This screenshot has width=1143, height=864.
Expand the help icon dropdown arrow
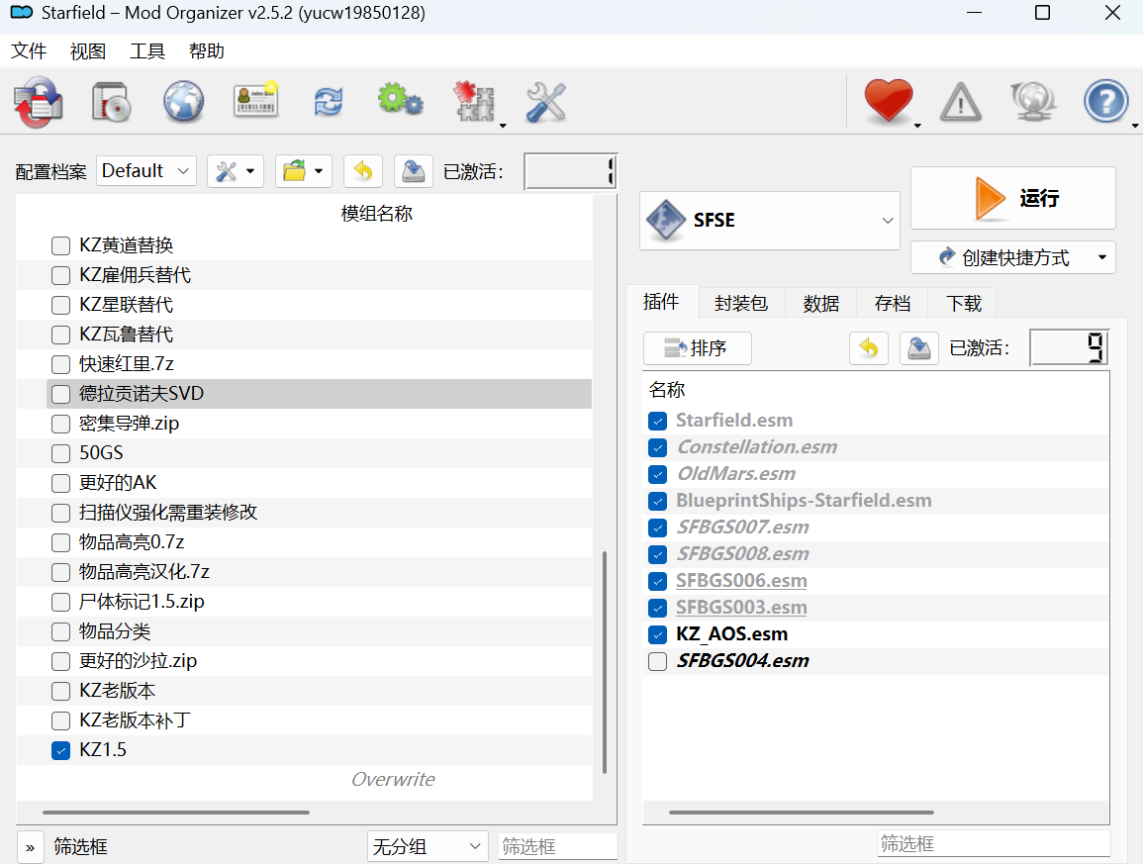click(x=1135, y=126)
